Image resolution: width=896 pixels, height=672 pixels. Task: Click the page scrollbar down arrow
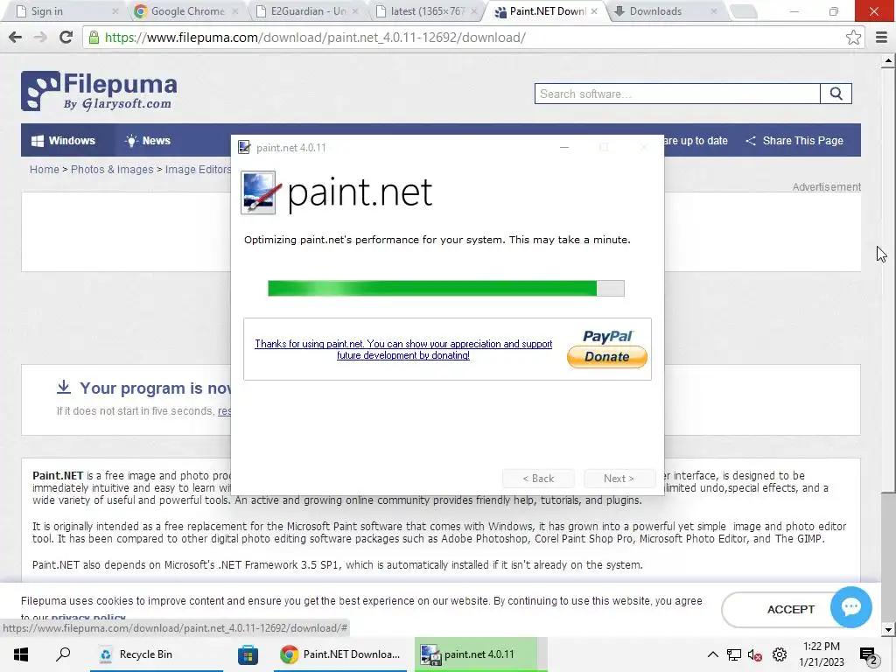click(888, 630)
